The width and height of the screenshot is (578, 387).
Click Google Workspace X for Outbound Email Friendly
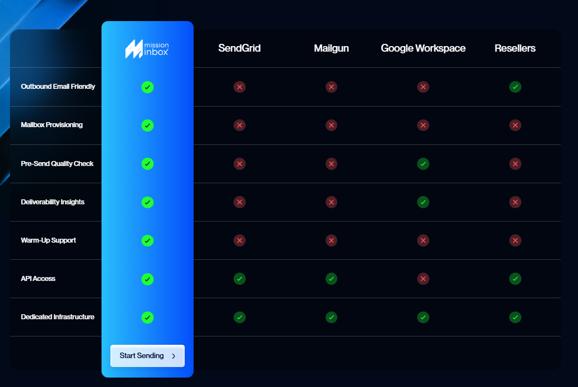point(423,87)
